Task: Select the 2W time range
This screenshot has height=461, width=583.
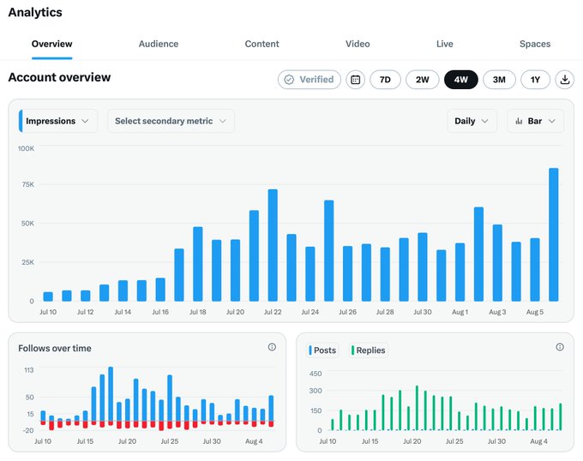Action: [423, 80]
